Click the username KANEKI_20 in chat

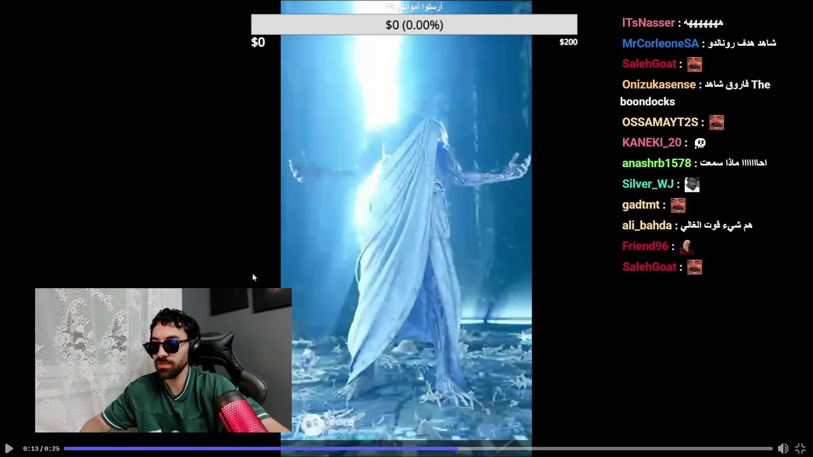(x=652, y=143)
